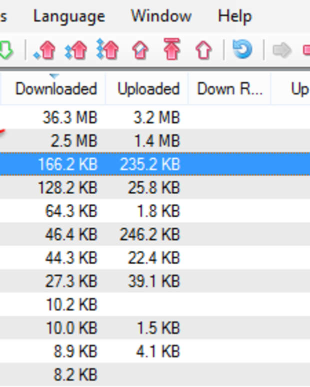Sort by the Uploaded column header

click(148, 89)
